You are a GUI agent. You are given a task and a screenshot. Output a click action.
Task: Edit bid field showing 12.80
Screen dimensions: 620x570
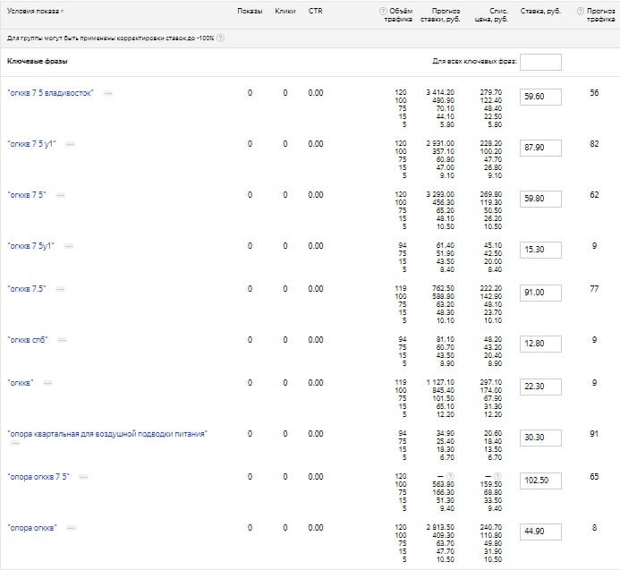point(540,344)
